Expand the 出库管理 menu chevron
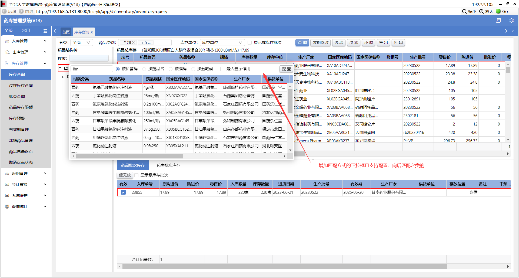The image size is (519, 278). click(45, 52)
